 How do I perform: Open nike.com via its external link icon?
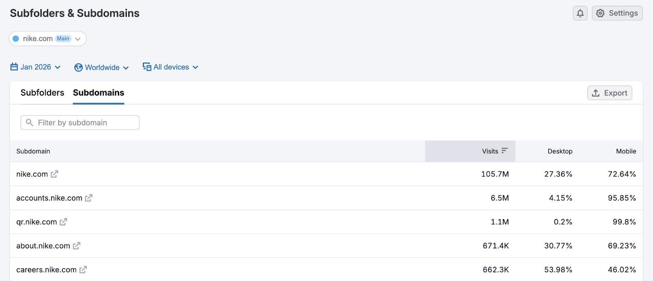coord(55,174)
